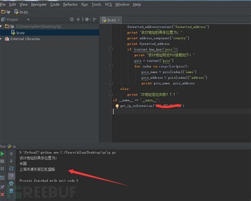Collapse the ip project folder node
The height and width of the screenshot is (201, 251).
1,27
